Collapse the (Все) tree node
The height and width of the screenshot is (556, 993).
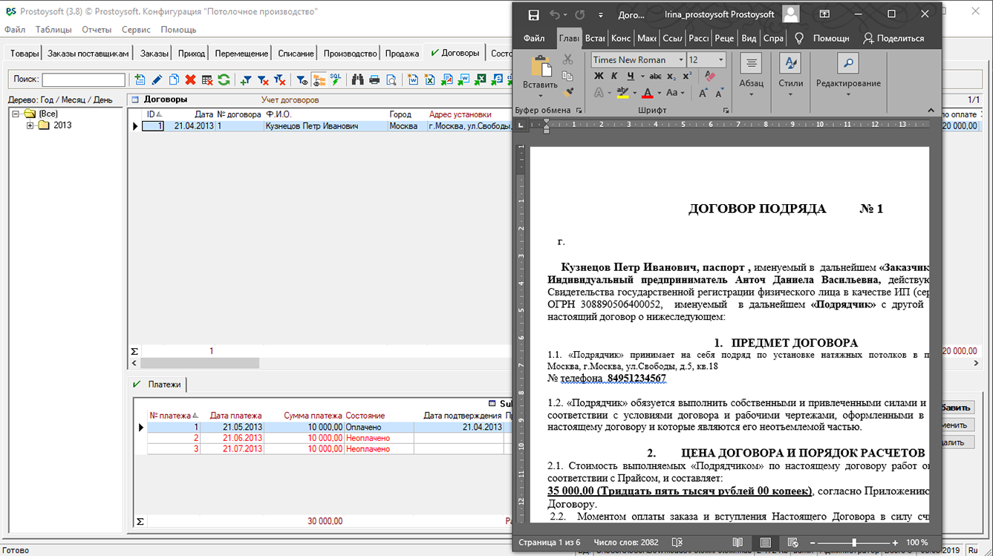[16, 114]
